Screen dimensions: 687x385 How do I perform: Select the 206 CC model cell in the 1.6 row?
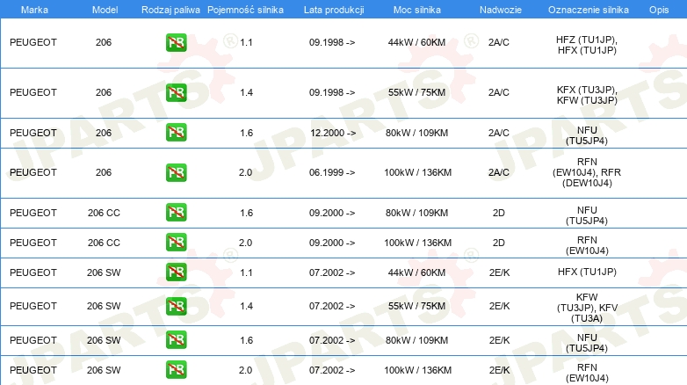click(104, 213)
